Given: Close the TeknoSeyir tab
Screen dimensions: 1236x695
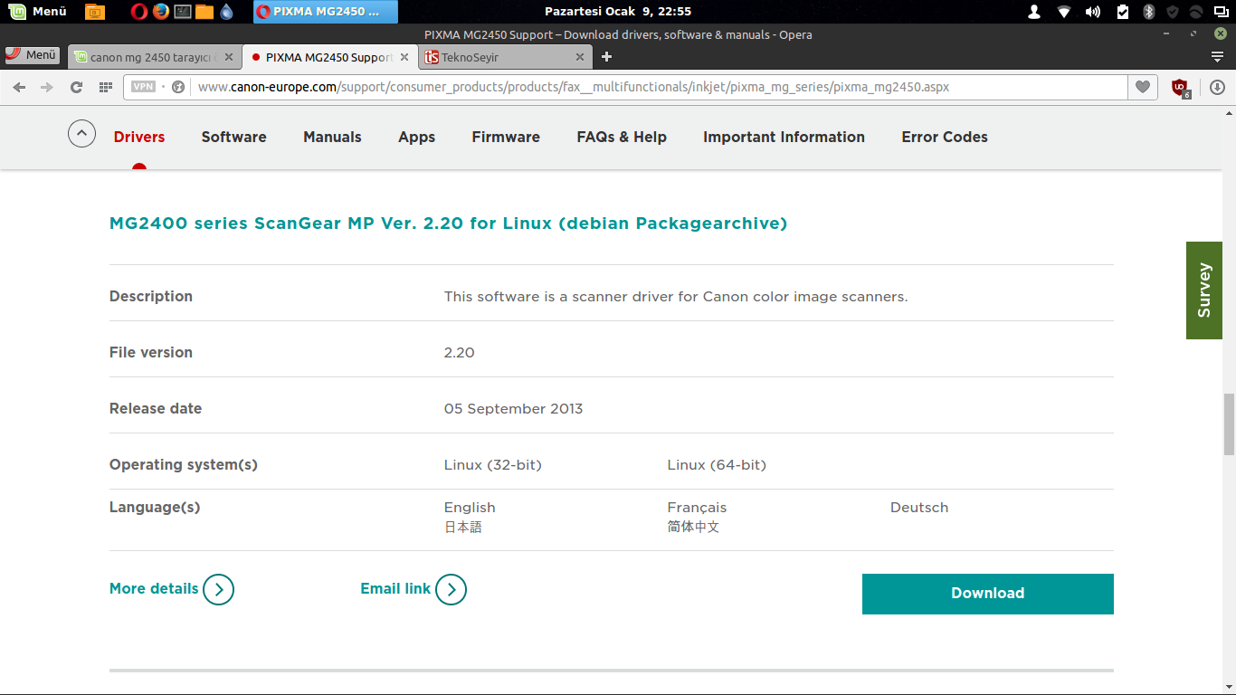Looking at the screenshot, I should [580, 57].
